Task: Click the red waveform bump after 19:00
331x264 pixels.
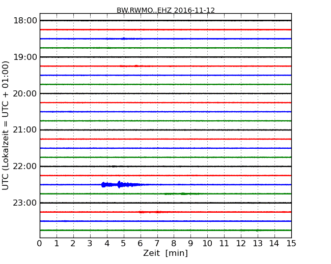Action: click(x=134, y=66)
